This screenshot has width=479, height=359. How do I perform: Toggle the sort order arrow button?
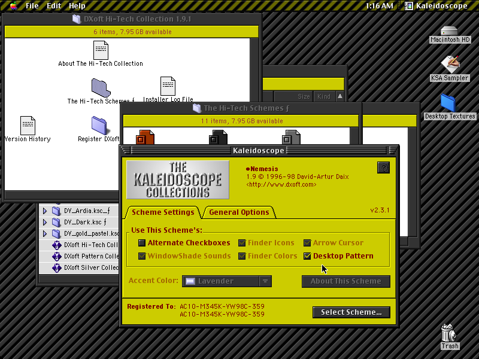pyautogui.click(x=340, y=96)
